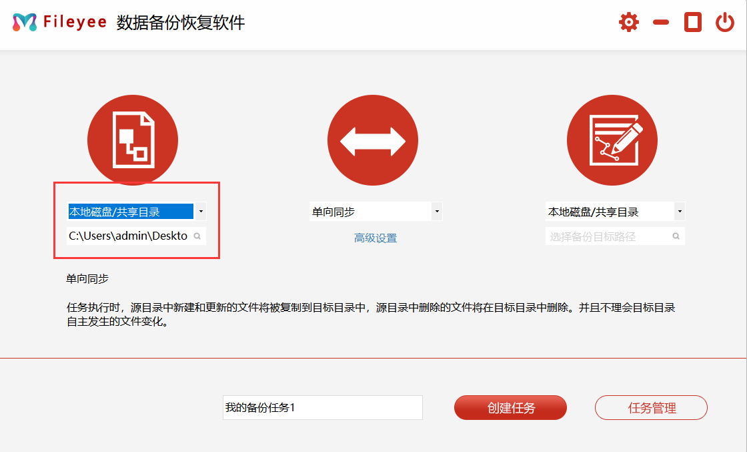Image resolution: width=747 pixels, height=452 pixels.
Task: Expand the target 本地磁盘/共享目录 dropdown
Action: [x=679, y=212]
